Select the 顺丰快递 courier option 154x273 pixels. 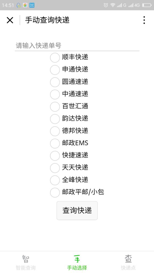click(x=55, y=57)
